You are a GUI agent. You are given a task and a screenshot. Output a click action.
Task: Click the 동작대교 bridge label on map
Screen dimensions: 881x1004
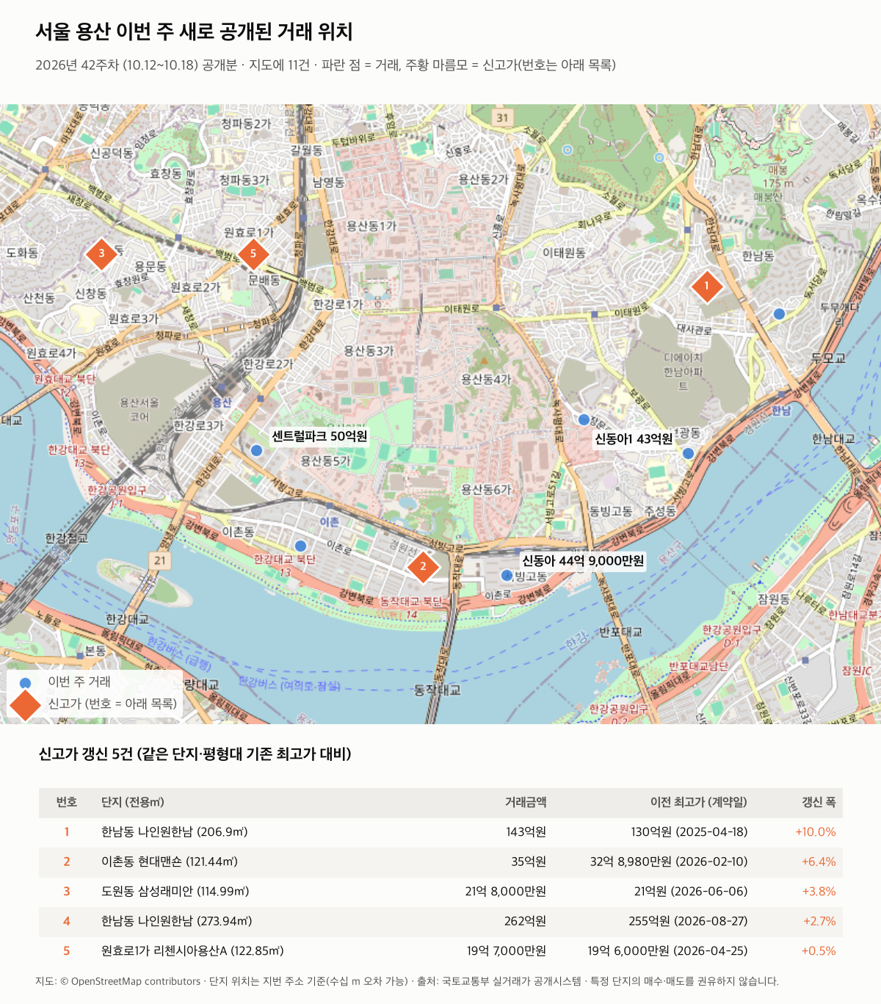438,690
